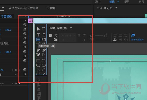Select the Rectangle shape tool

click(x=38, y=61)
